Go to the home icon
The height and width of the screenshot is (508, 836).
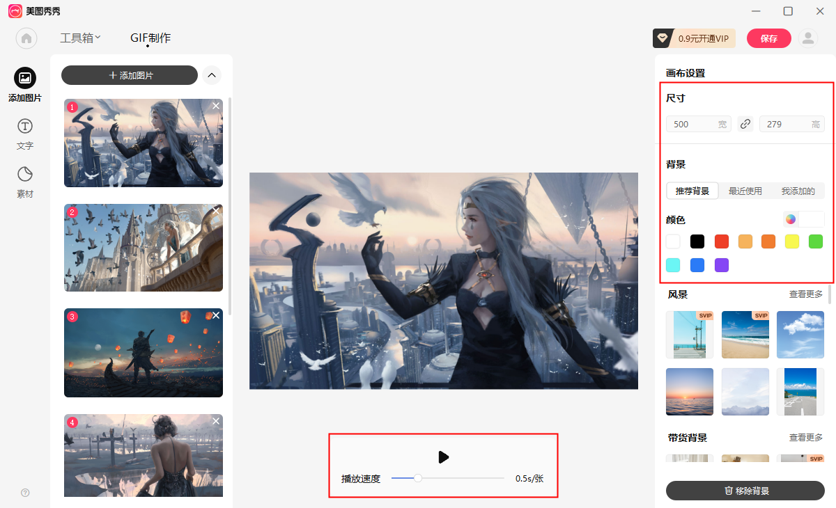point(26,38)
